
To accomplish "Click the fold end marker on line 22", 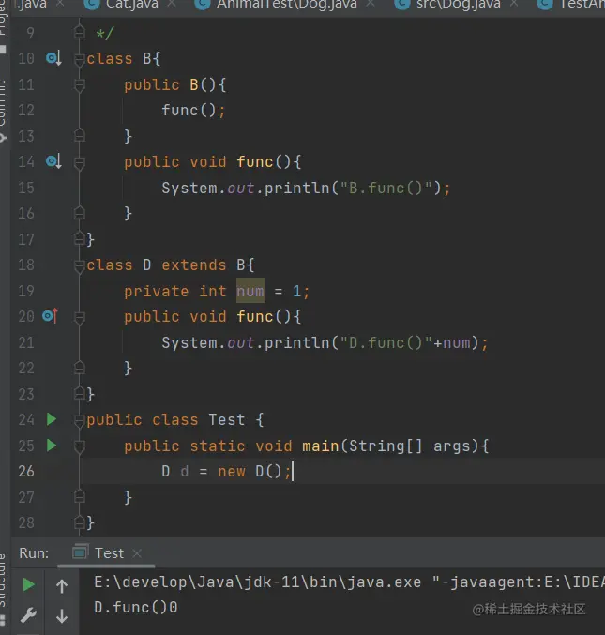I will point(80,368).
